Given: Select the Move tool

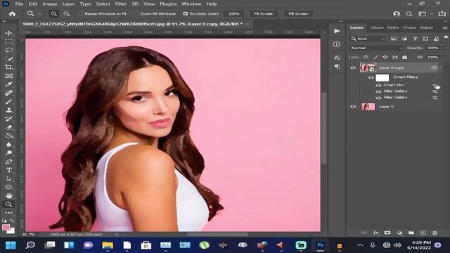Looking at the screenshot, I should pyautogui.click(x=8, y=33).
